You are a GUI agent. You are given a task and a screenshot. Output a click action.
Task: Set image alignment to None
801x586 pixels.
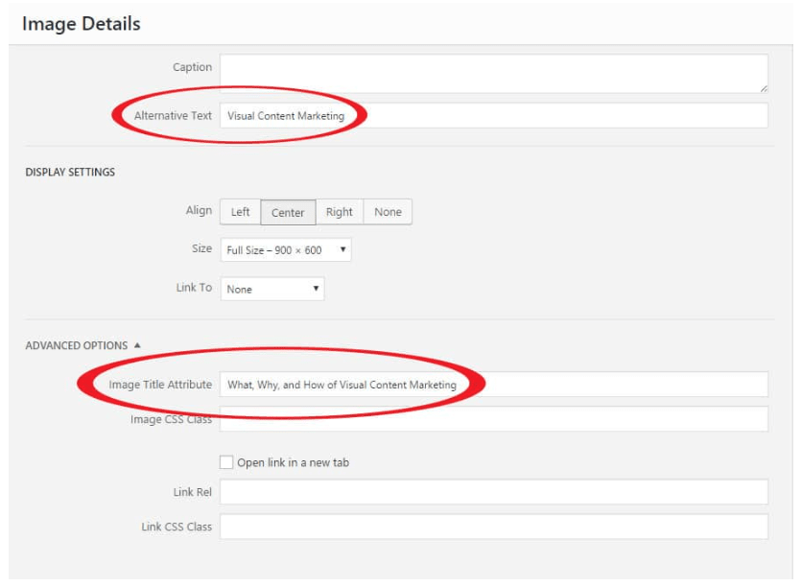point(388,212)
